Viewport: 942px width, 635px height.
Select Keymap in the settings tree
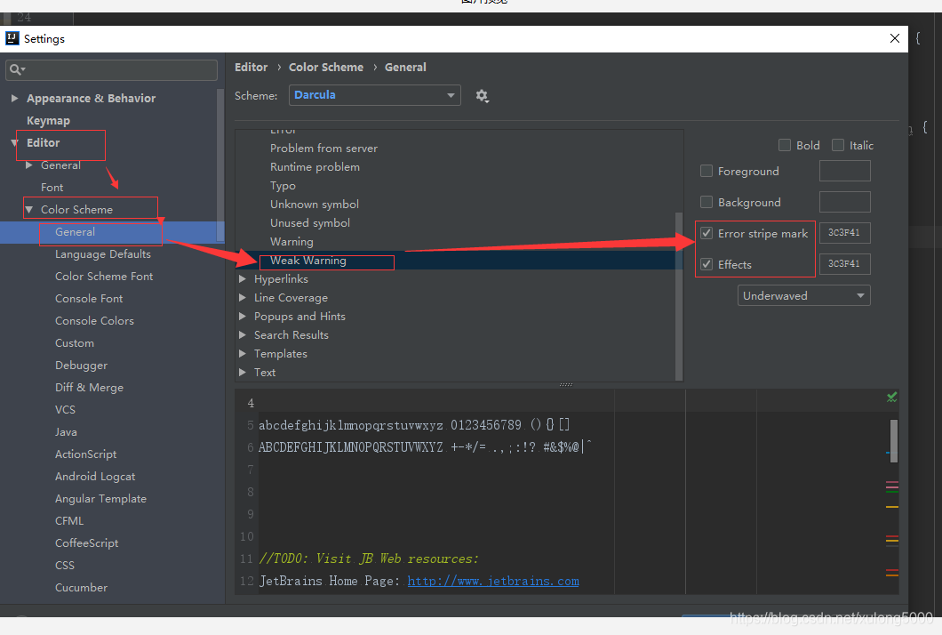[48, 120]
